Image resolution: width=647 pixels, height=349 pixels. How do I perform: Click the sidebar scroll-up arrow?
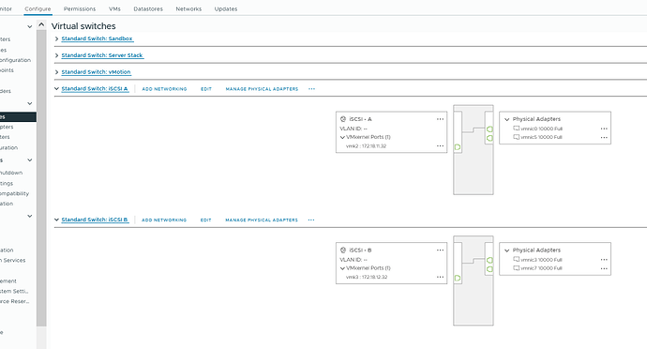41,24
